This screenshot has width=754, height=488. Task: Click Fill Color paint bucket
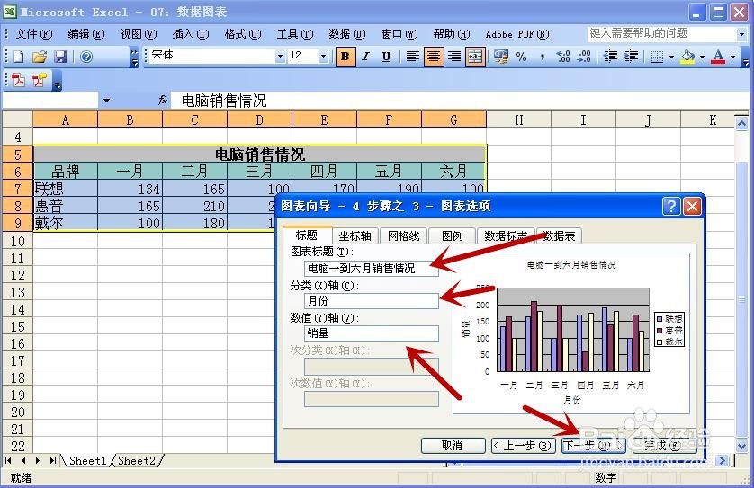click(x=688, y=57)
